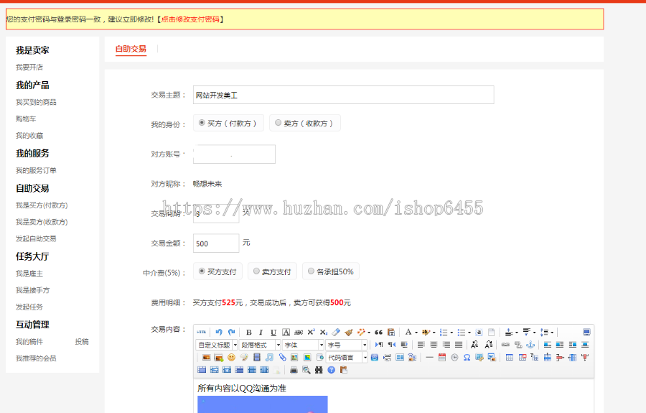Focus the 交易金额 field showing 500
646x413 pixels.
click(216, 243)
